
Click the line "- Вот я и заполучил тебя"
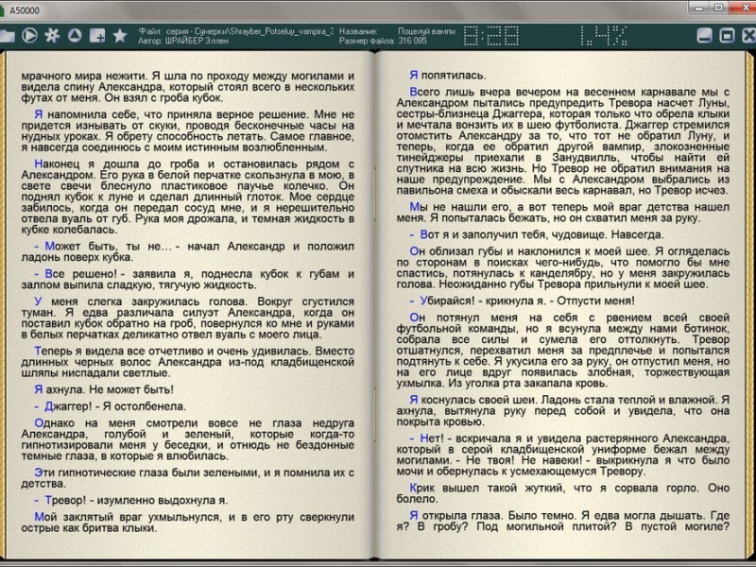537,234
